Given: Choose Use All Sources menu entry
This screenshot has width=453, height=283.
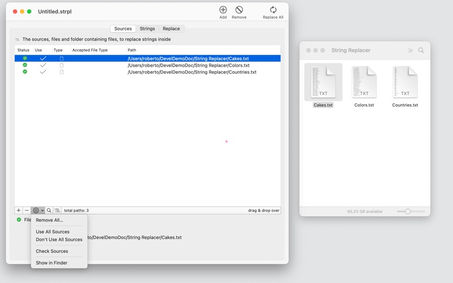Looking at the screenshot, I should click(53, 231).
